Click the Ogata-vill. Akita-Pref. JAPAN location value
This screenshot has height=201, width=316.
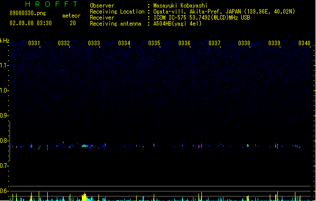pyautogui.click(x=224, y=12)
